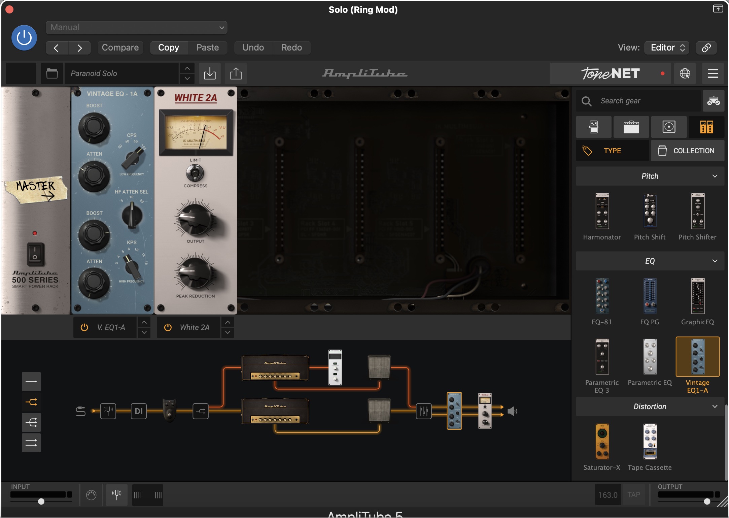Toggle the plugin power bypass button
729x518 pixels.
[24, 38]
